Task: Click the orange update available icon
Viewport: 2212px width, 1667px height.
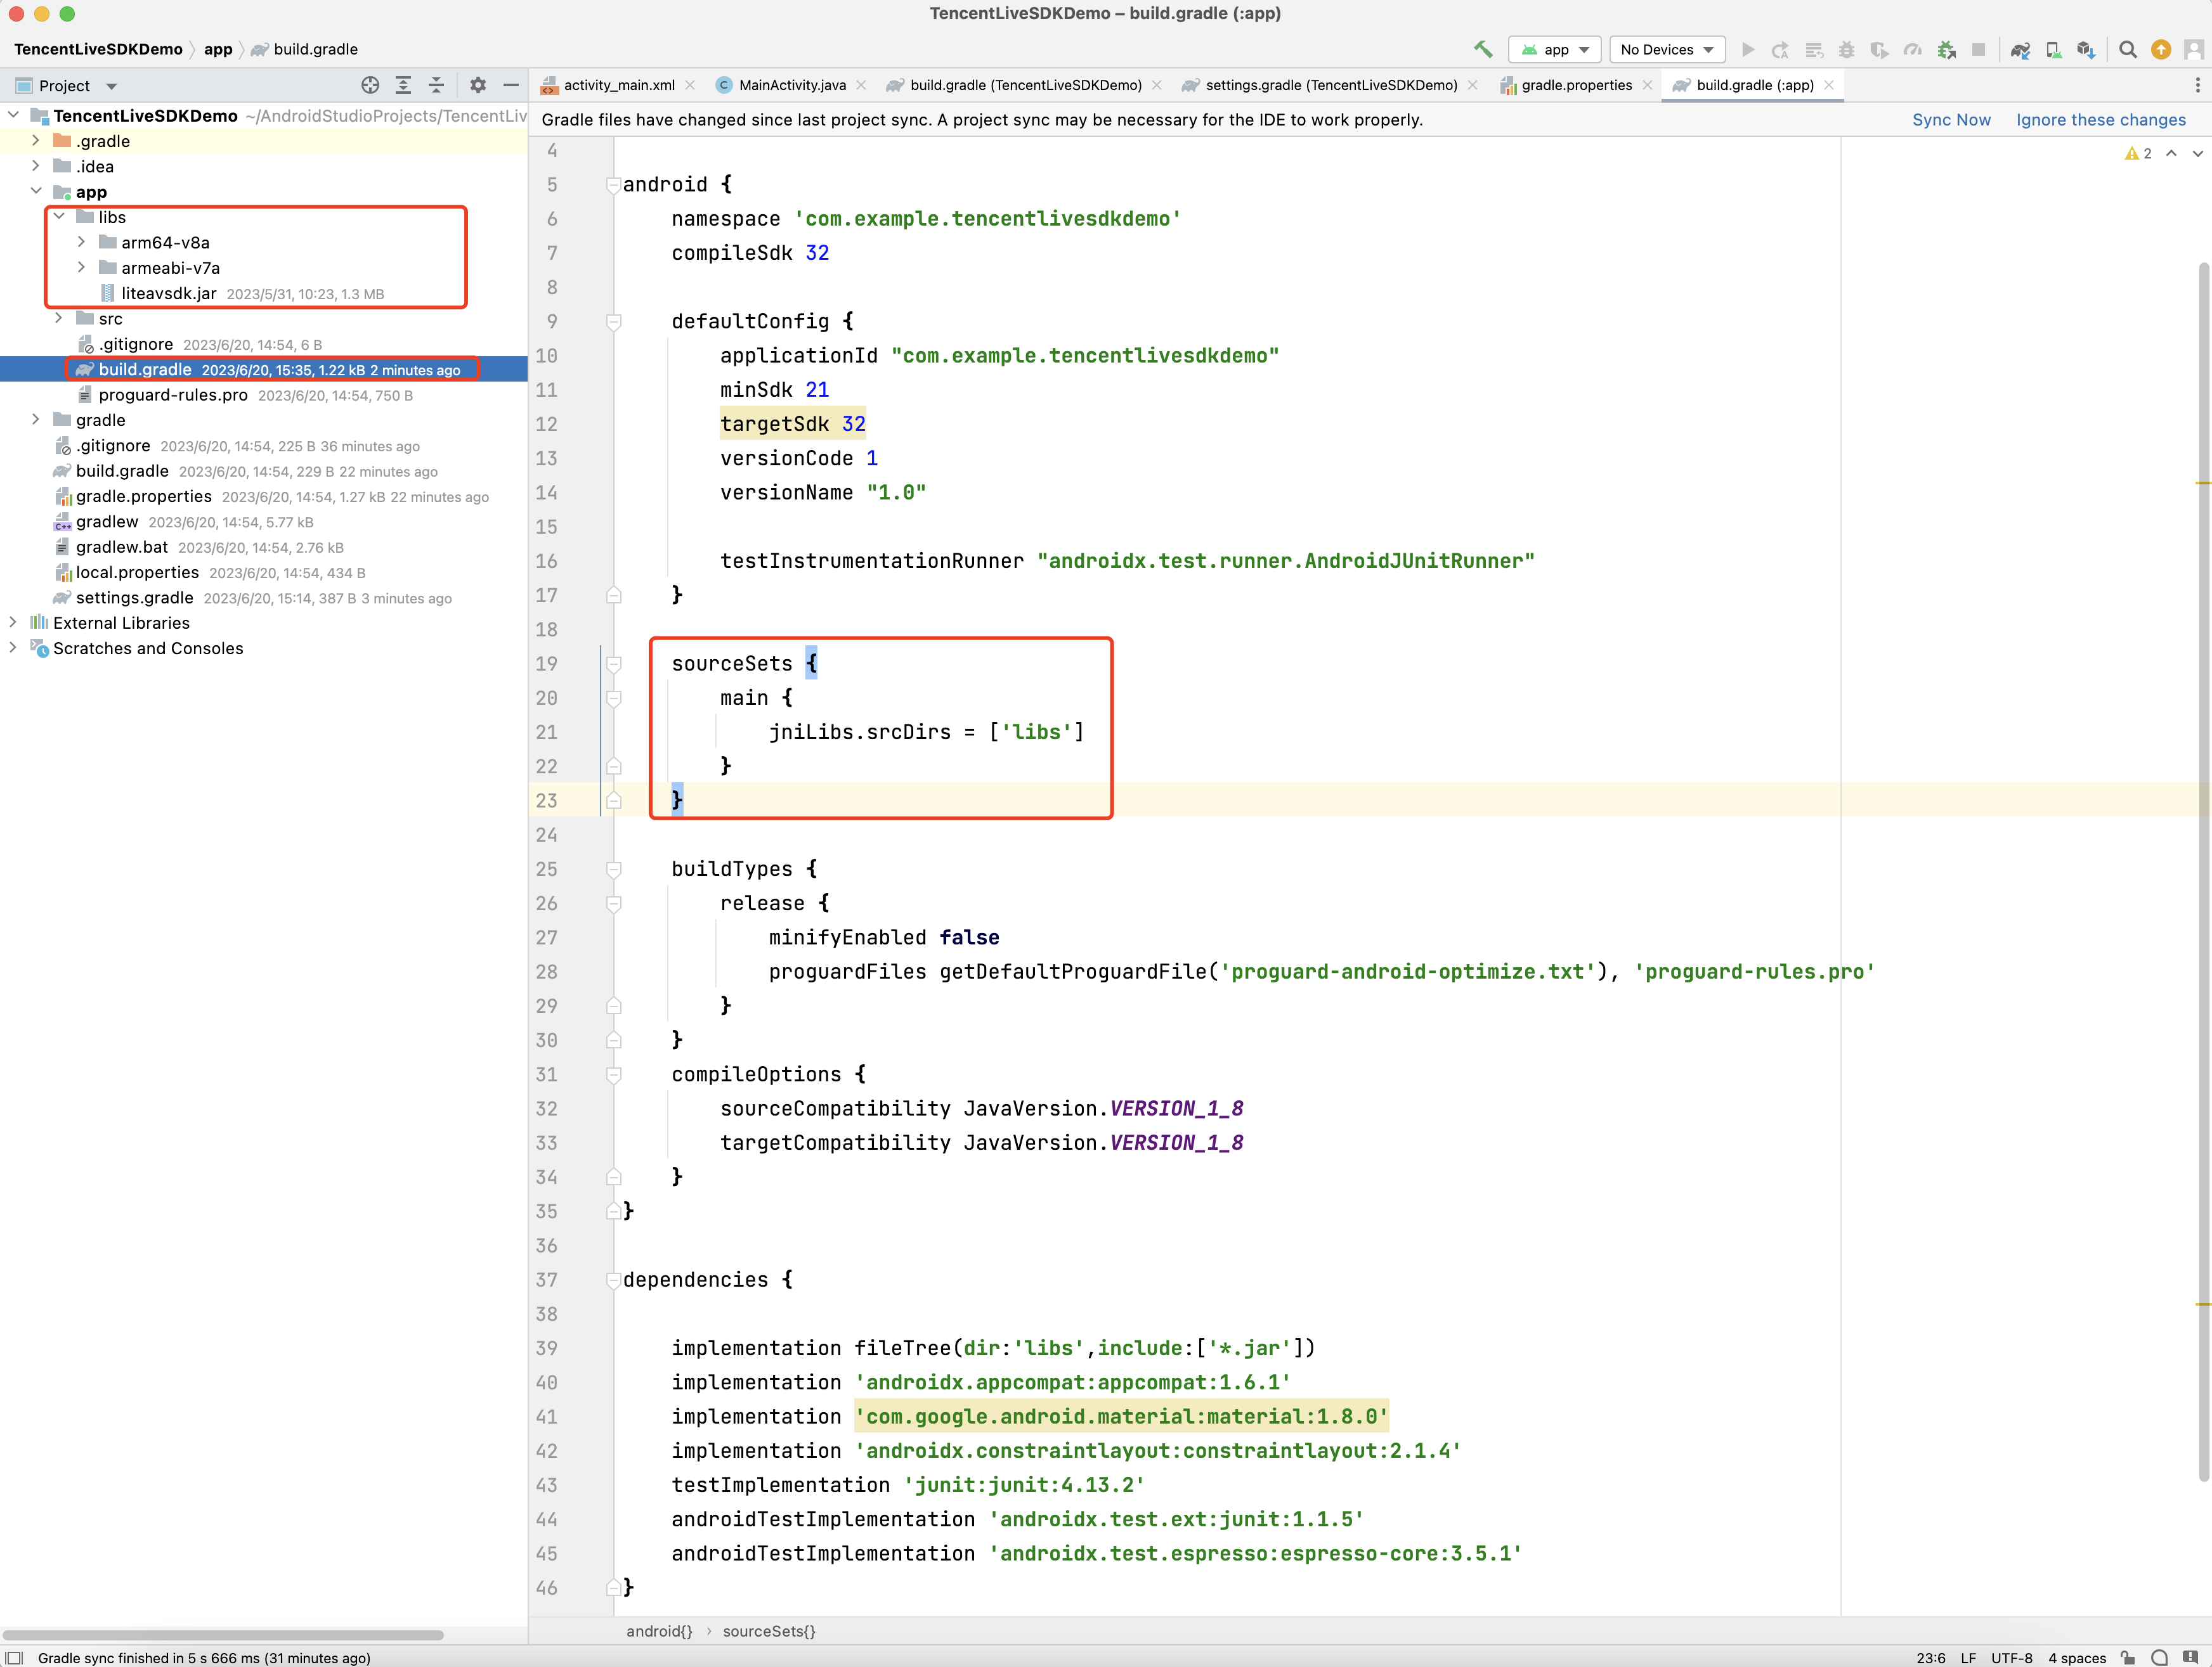Action: (x=2161, y=49)
